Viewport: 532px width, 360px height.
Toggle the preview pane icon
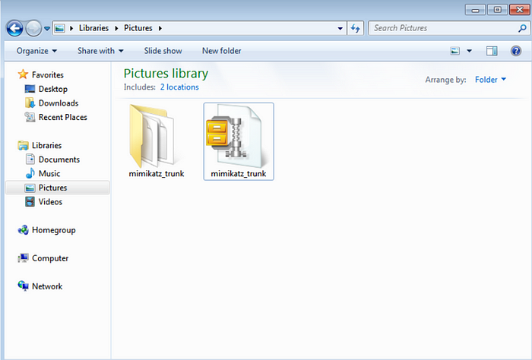click(x=492, y=51)
